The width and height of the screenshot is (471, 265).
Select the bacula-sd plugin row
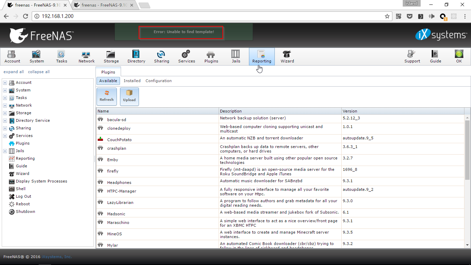coord(280,119)
